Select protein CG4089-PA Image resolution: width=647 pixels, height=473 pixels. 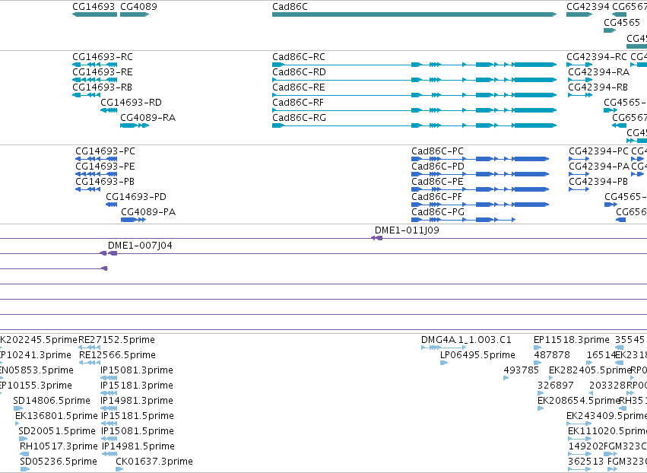click(x=148, y=212)
